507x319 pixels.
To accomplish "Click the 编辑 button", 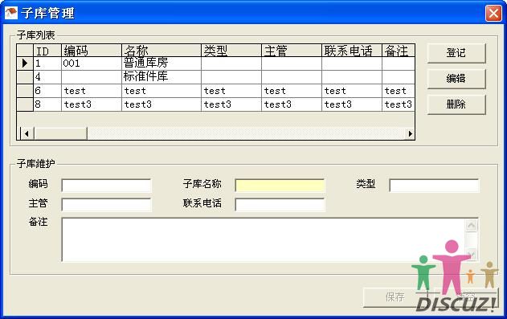I will pyautogui.click(x=456, y=79).
